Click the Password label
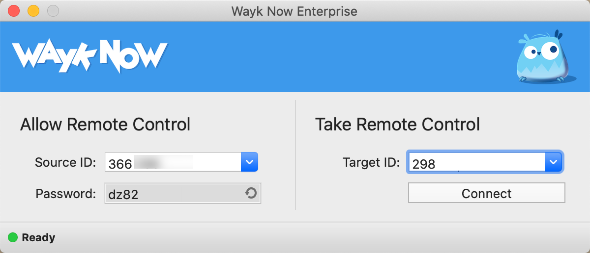This screenshot has width=590, height=253. [x=66, y=193]
